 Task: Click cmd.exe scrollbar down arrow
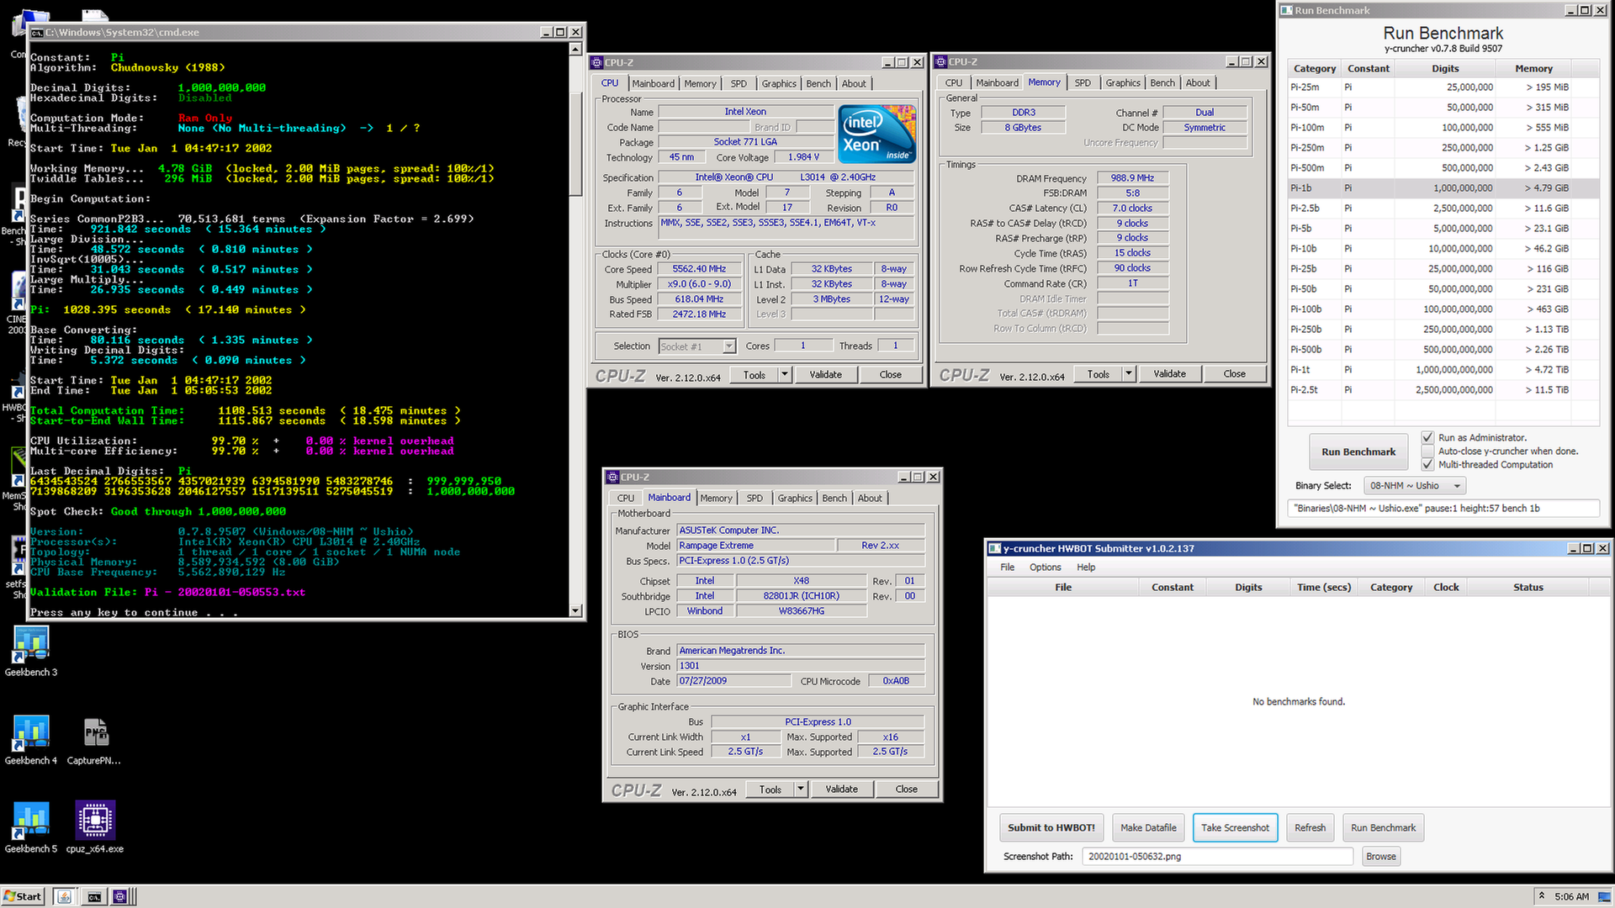pyautogui.click(x=576, y=611)
